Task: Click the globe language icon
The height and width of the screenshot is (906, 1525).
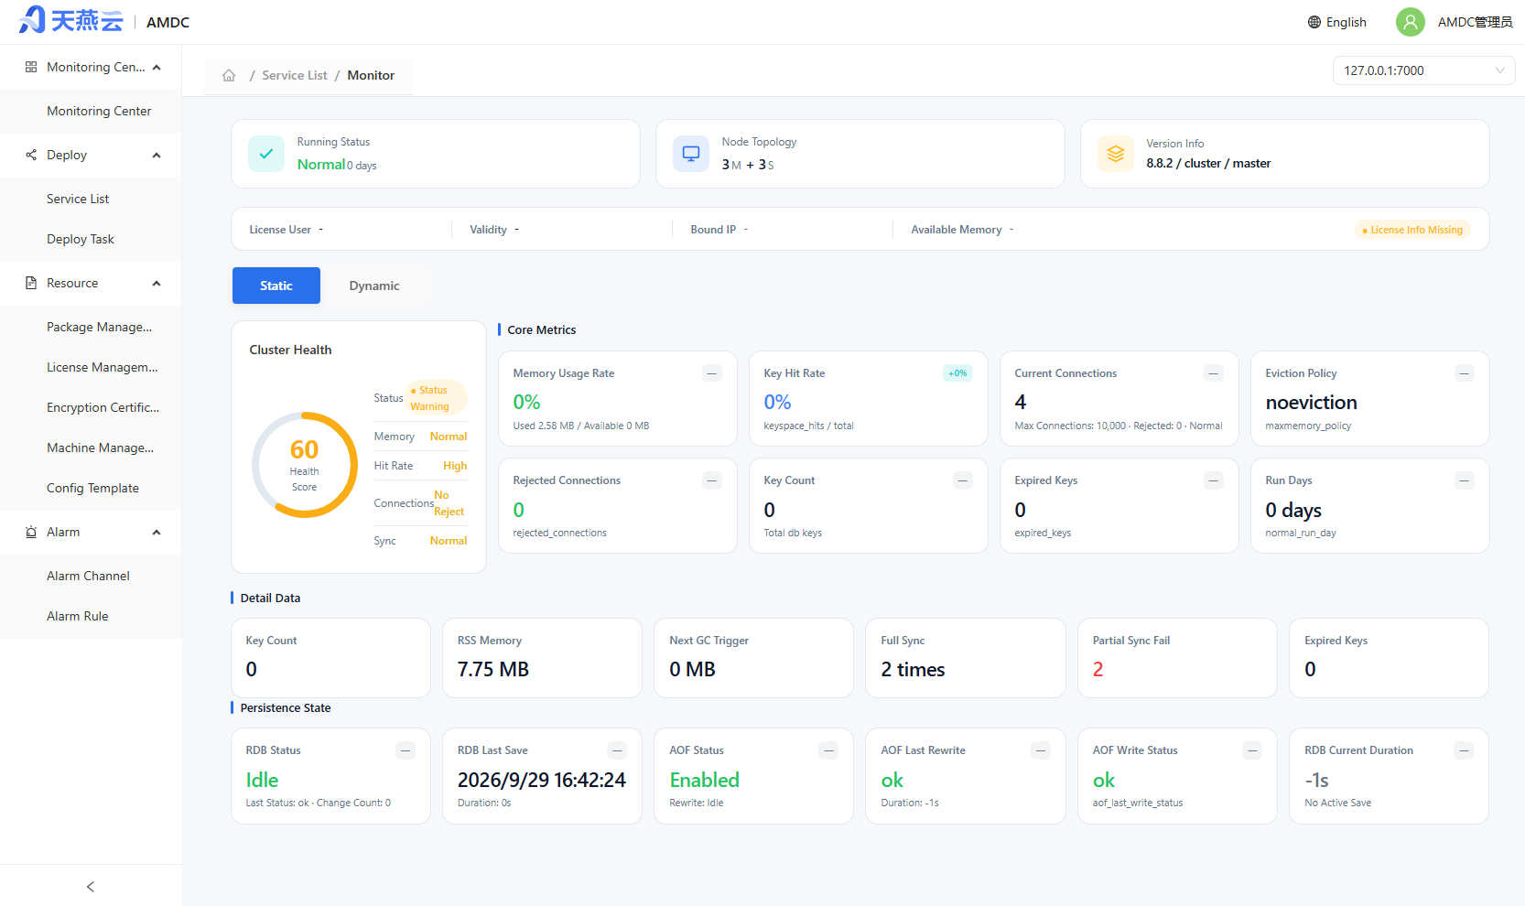Action: [1314, 22]
